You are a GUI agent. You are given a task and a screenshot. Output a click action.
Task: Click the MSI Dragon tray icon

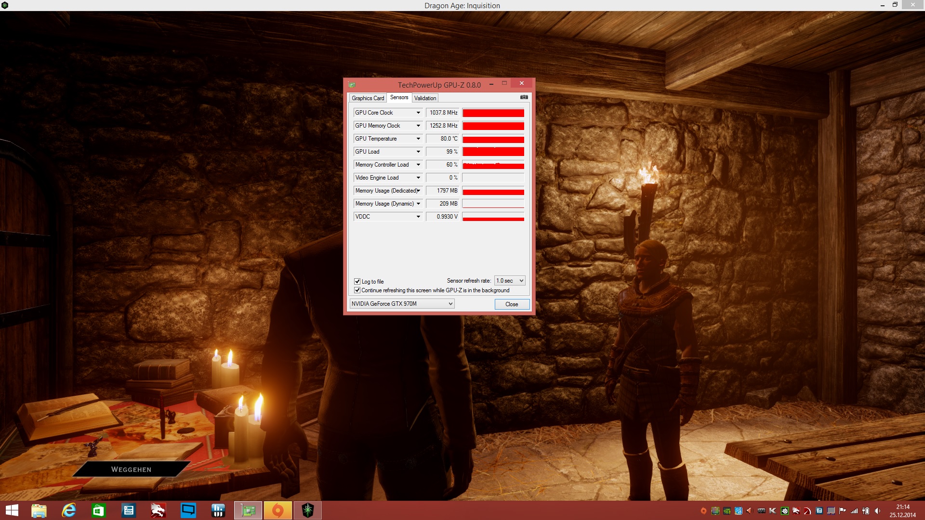point(796,511)
